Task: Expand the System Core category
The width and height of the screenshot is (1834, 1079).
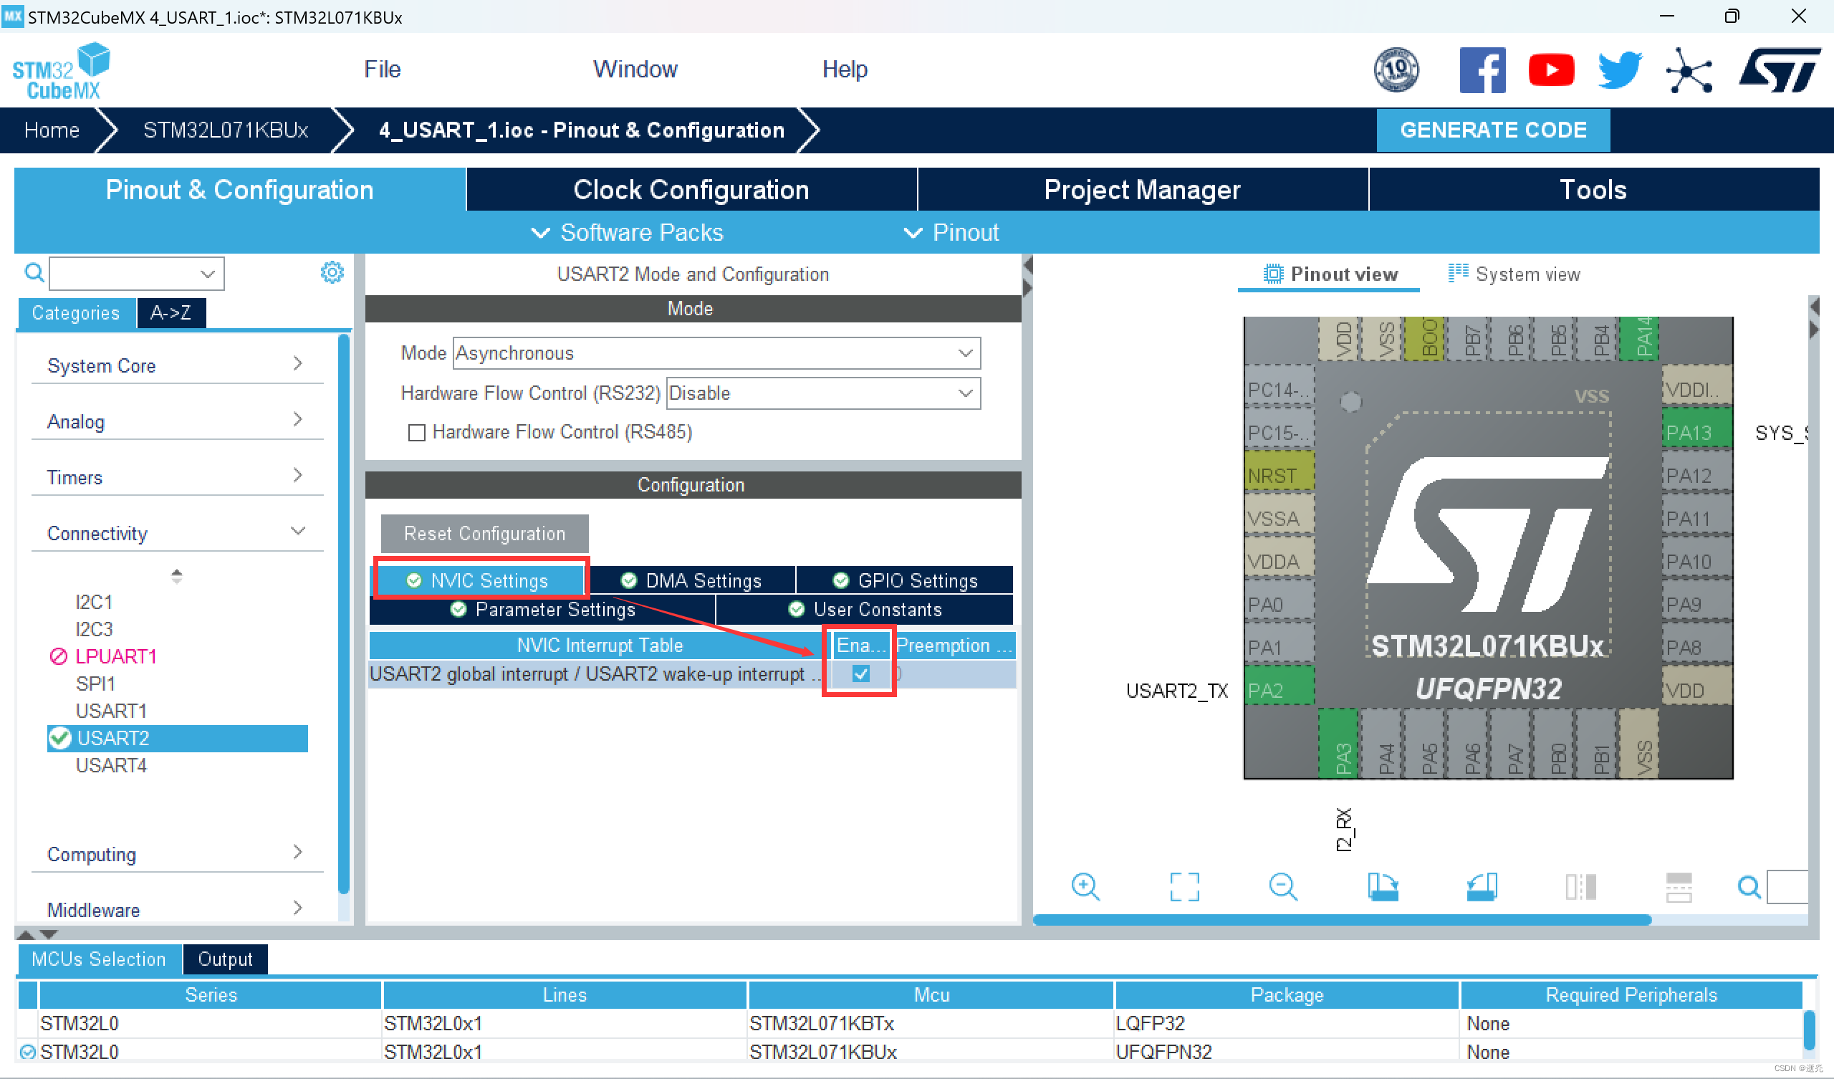Action: [x=177, y=365]
